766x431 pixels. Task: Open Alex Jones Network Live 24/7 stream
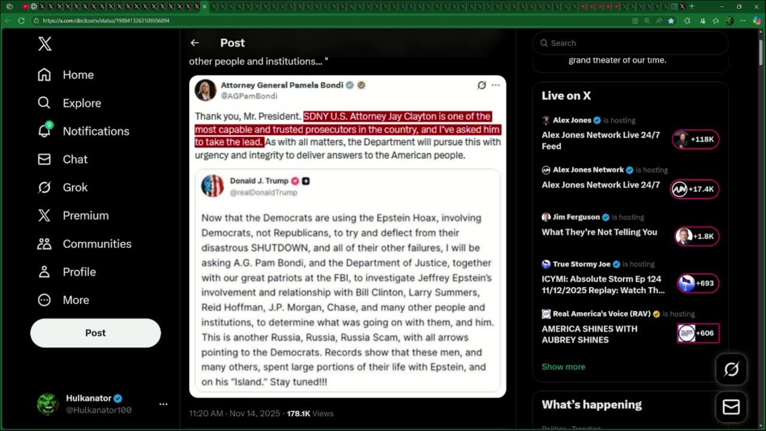[x=601, y=185]
